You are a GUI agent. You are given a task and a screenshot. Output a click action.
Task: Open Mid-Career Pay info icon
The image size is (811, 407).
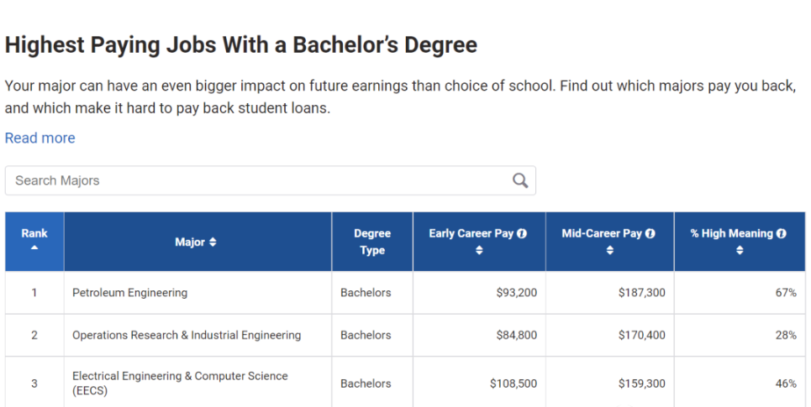[x=650, y=233]
